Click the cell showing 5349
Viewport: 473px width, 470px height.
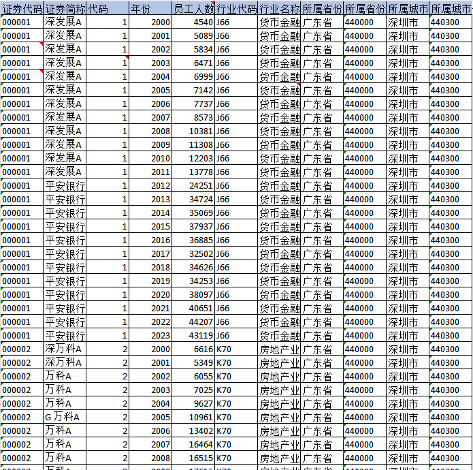click(193, 362)
